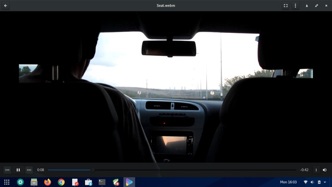Click the system tray volume icon
The image size is (332, 187).
click(x=312, y=182)
